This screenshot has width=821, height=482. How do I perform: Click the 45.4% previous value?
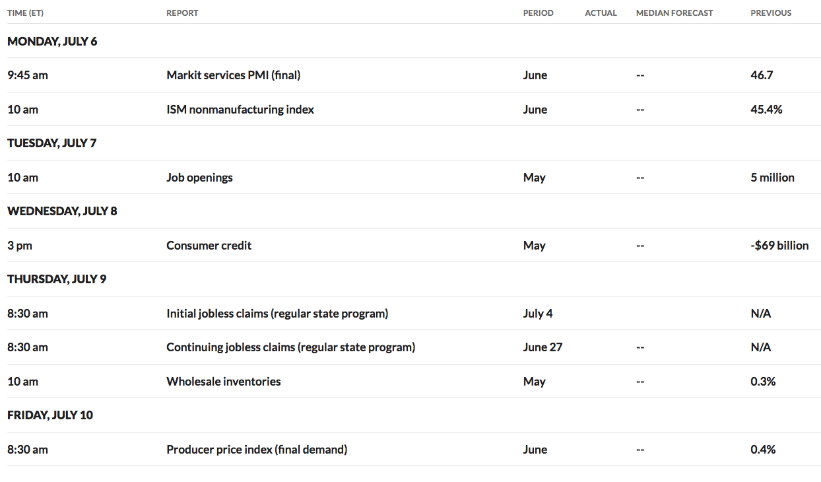pos(766,110)
